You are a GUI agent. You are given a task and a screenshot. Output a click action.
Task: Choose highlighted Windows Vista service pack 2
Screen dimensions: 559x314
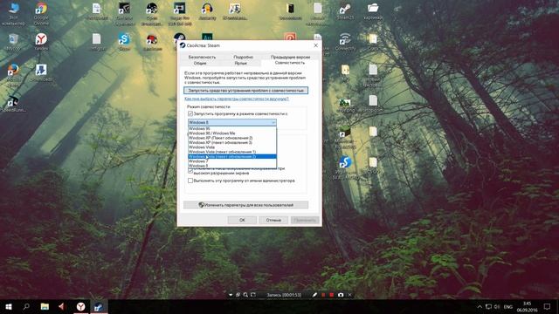(x=232, y=156)
